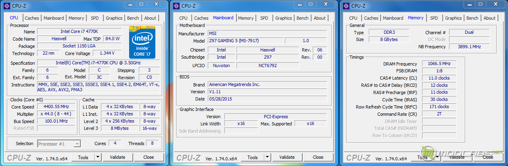The width and height of the screenshot is (508, 166).
Task: Click Close button in the Memory window
Action: coord(488,157)
